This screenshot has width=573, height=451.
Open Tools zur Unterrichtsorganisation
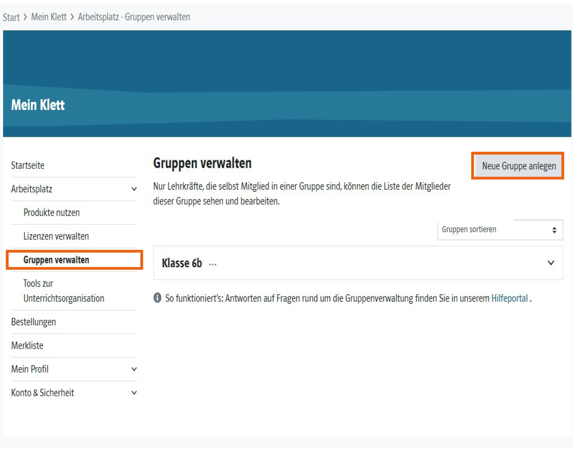click(x=64, y=291)
